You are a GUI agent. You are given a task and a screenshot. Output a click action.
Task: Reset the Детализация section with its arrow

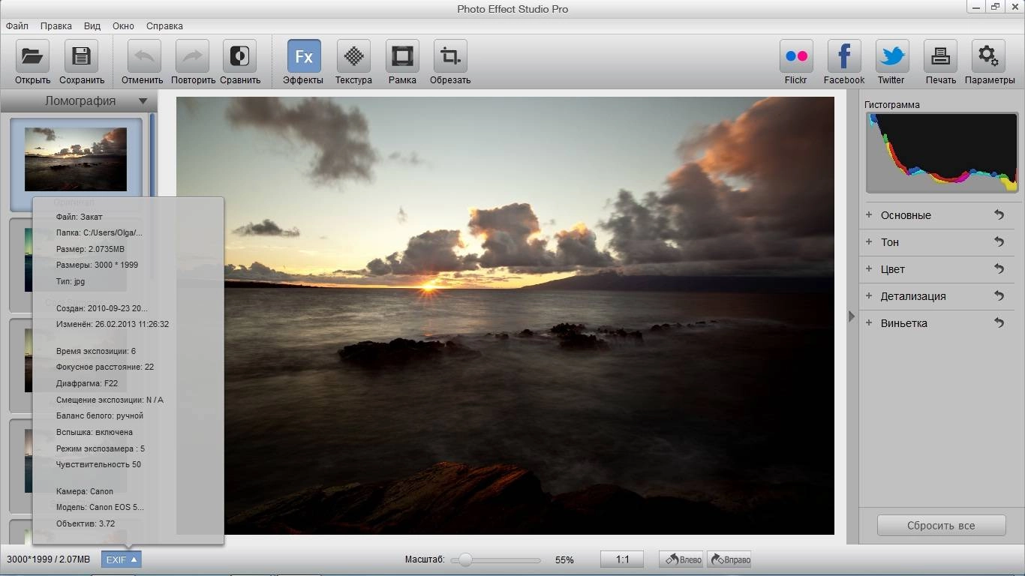(999, 296)
